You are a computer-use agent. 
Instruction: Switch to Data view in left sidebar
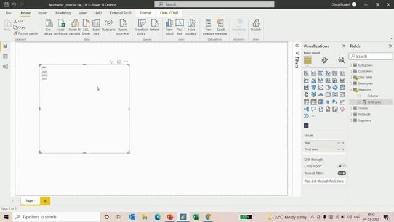(x=6, y=56)
